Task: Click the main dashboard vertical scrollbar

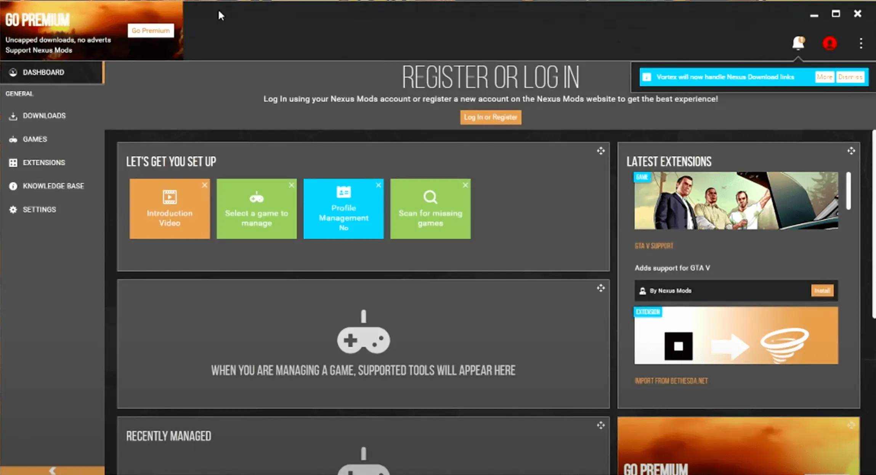Action: 874,224
